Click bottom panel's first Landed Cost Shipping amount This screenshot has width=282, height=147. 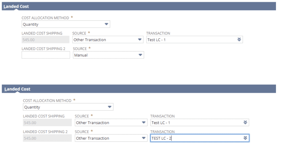tap(47, 123)
